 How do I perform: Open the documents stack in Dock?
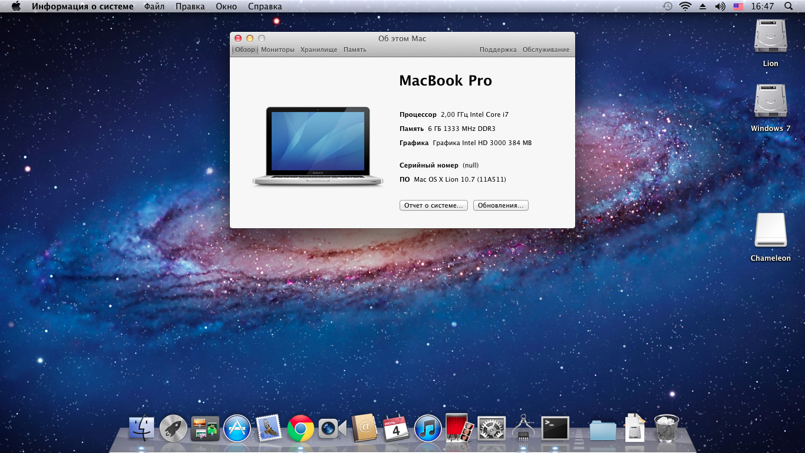tap(635, 428)
